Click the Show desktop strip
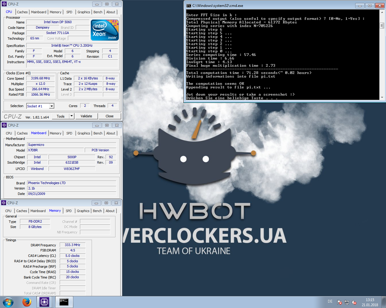The width and height of the screenshot is (386, 308). 384,302
